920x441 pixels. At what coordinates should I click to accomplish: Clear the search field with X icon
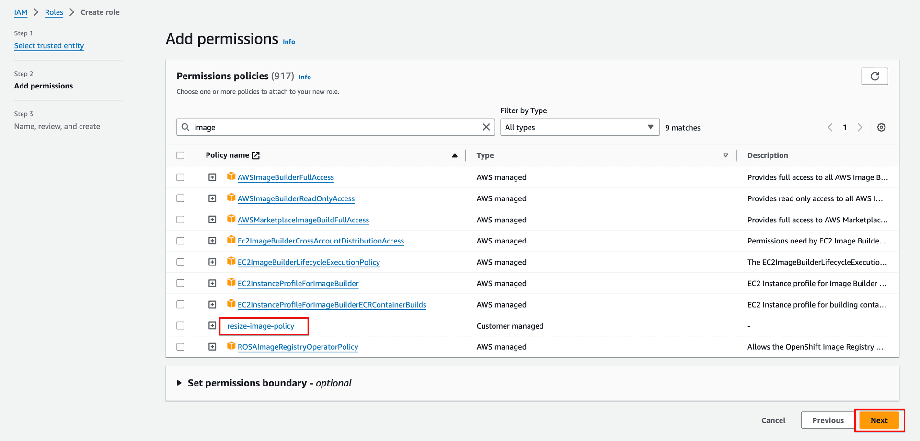click(486, 127)
